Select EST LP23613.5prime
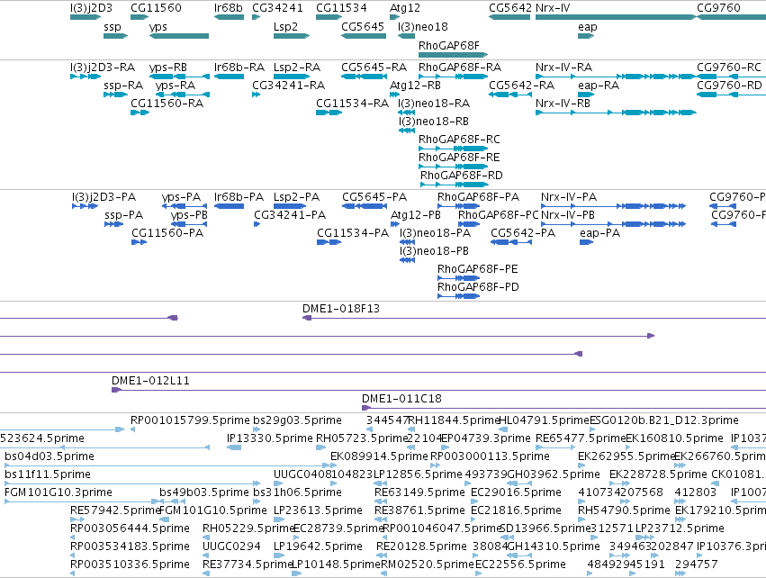 pyautogui.click(x=318, y=510)
